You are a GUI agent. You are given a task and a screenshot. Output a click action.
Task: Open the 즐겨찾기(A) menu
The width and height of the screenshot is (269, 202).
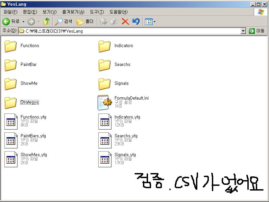[73, 12]
